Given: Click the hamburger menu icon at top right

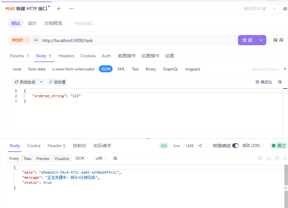Looking at the screenshot, I should 285,9.
